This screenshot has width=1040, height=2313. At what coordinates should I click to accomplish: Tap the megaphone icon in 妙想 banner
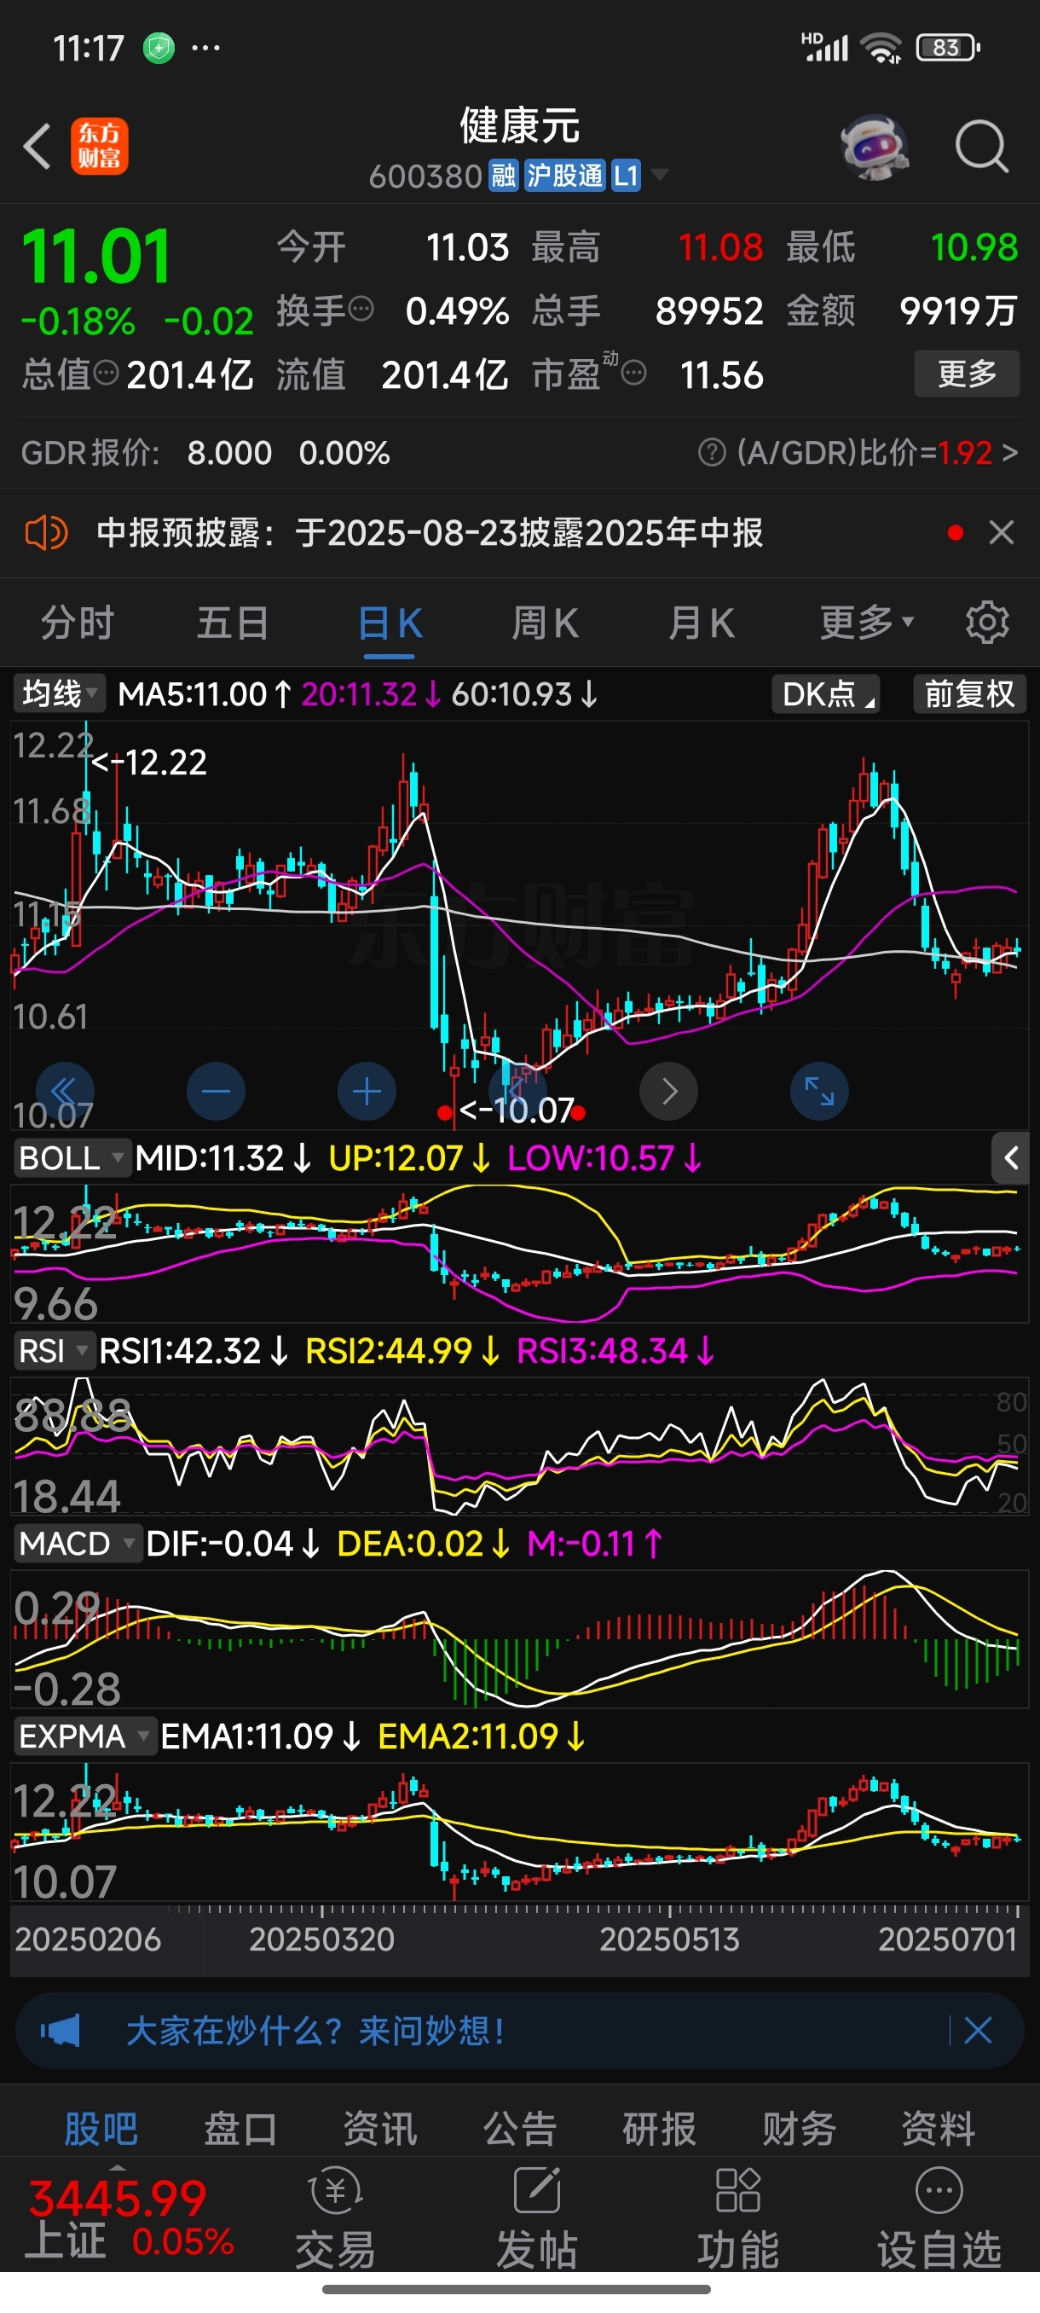point(61,2030)
